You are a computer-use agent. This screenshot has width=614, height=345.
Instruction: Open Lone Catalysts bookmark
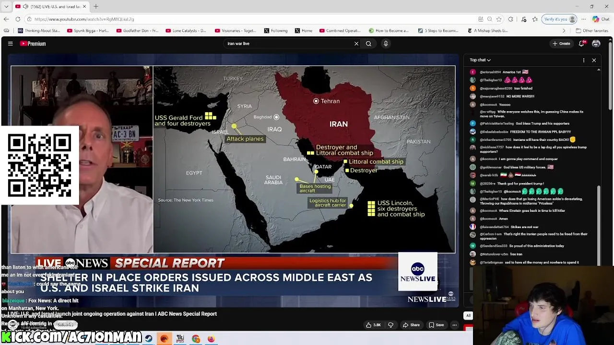[186, 31]
